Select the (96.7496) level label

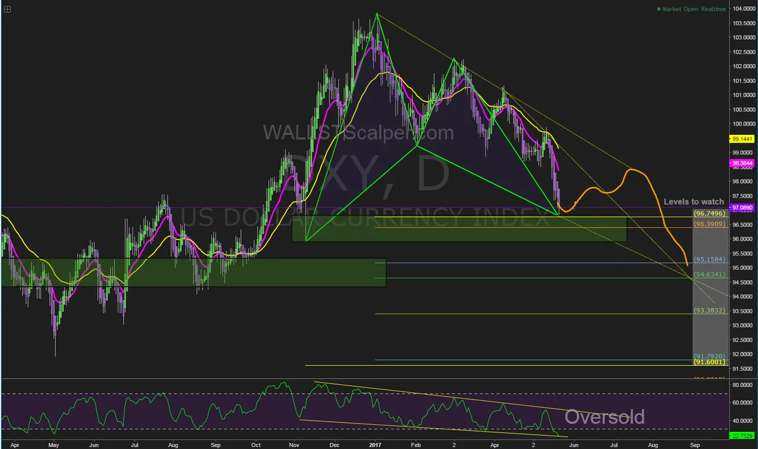point(709,213)
